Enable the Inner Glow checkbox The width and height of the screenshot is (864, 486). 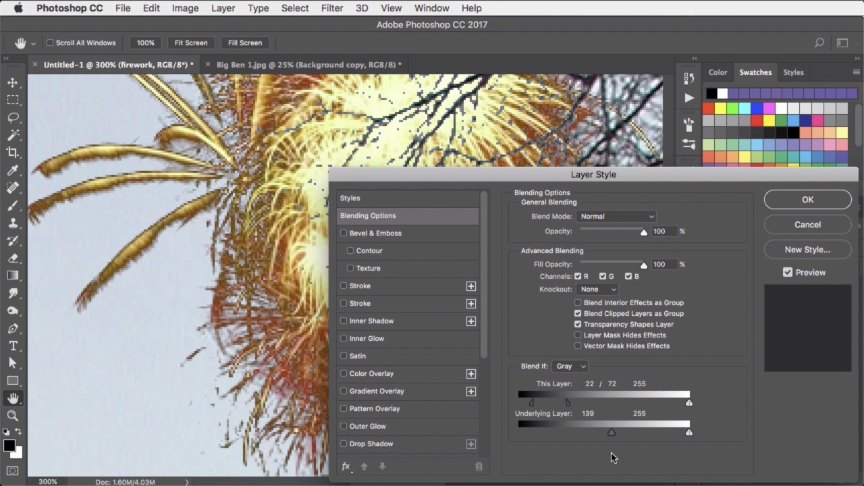coord(344,338)
